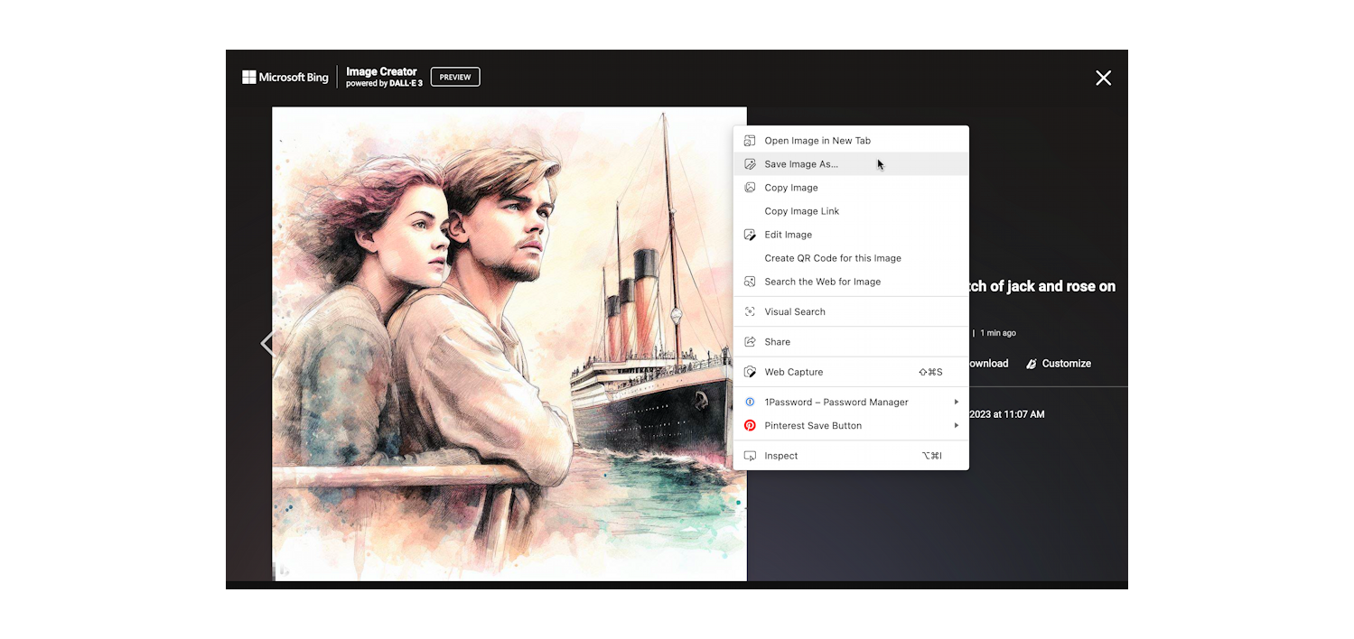Click the Inspect icon in context menu
Screen dimensions: 1354x639
[750, 456]
